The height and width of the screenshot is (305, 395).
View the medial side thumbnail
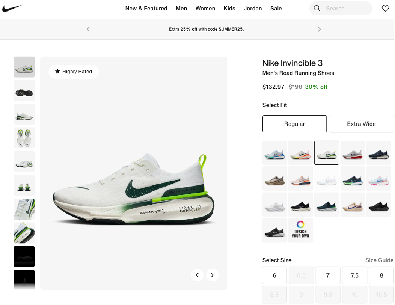click(x=24, y=114)
